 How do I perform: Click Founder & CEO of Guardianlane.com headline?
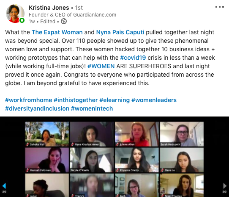coord(72,15)
